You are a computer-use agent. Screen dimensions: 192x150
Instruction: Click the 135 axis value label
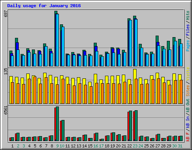6,71
